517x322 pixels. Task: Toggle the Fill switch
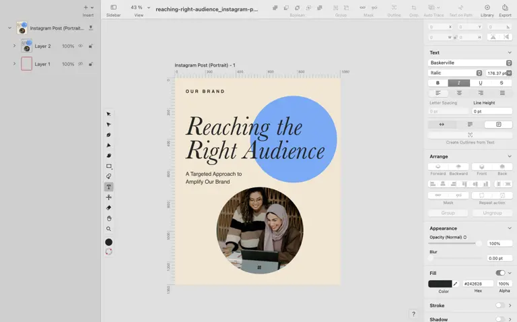(500, 273)
